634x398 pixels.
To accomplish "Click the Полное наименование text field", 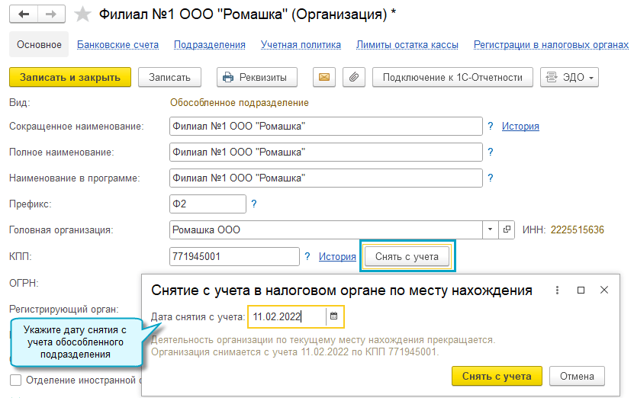I will pyautogui.click(x=326, y=152).
